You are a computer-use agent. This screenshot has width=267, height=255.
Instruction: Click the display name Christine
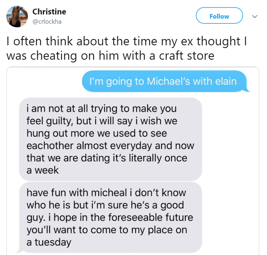pyautogui.click(x=49, y=11)
